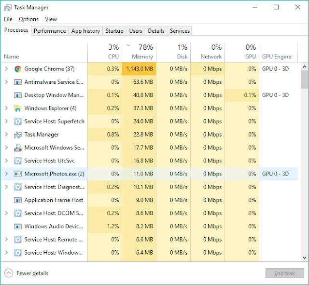Expand the Task Manager process row
The width and height of the screenshot is (309, 285).
(6, 135)
